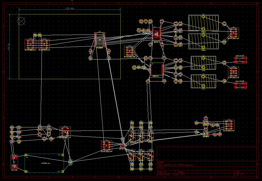Select the DIP footprint above the title block
262x181 pixels.
(229, 125)
